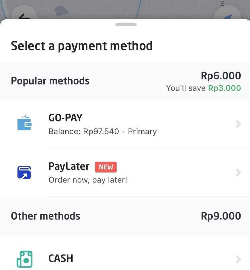Screen dimensions: 250x270
Task: Tap the back arrow icon
Action: [x=24, y=16]
